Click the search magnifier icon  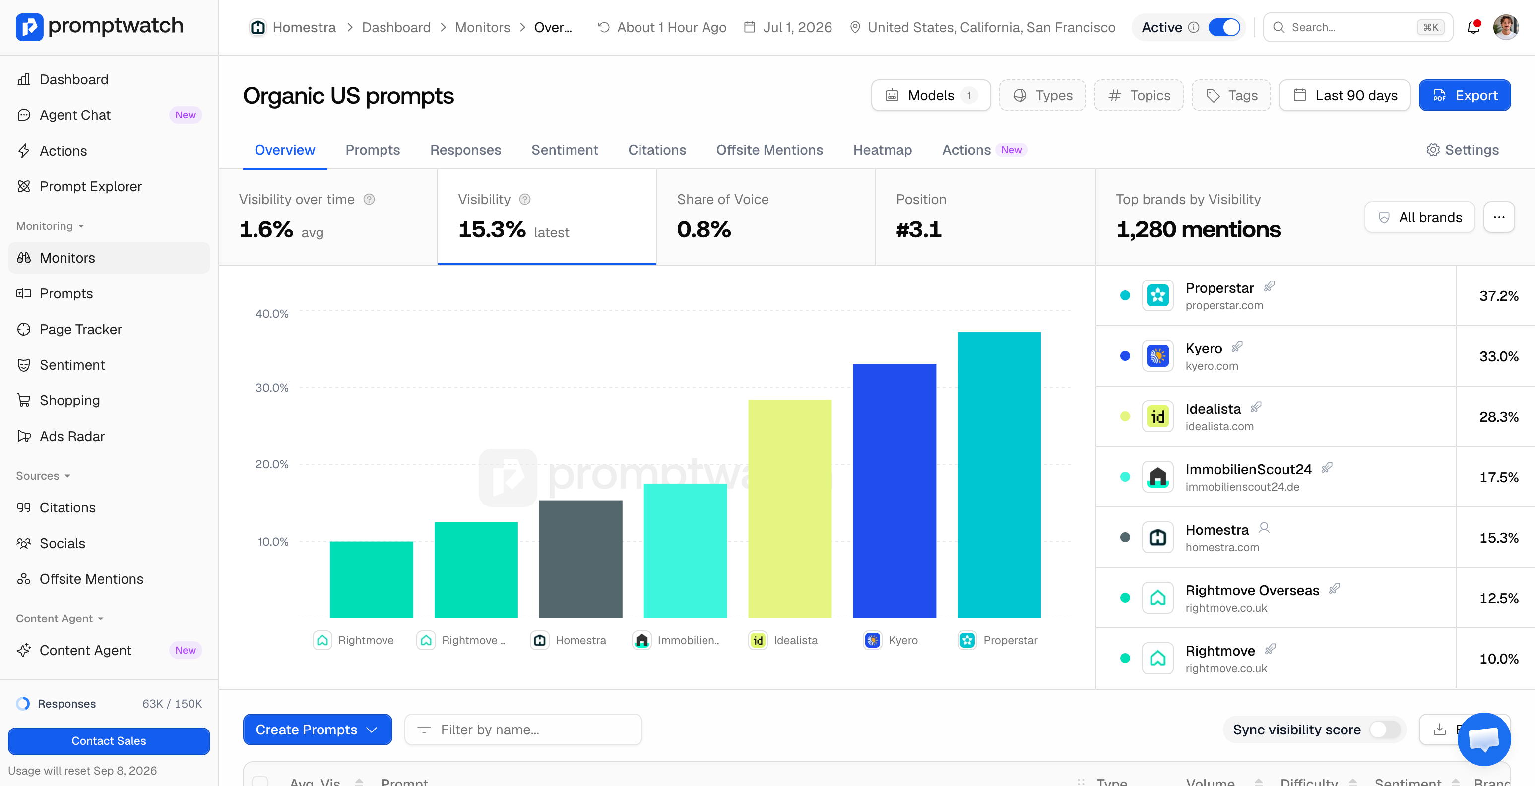tap(1279, 27)
